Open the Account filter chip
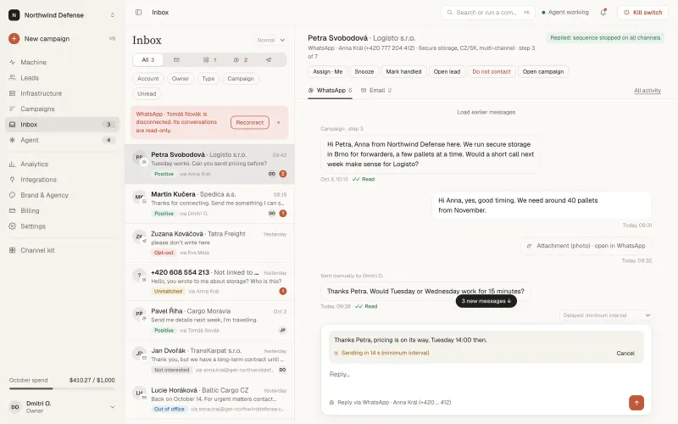678x424 pixels. (x=147, y=79)
